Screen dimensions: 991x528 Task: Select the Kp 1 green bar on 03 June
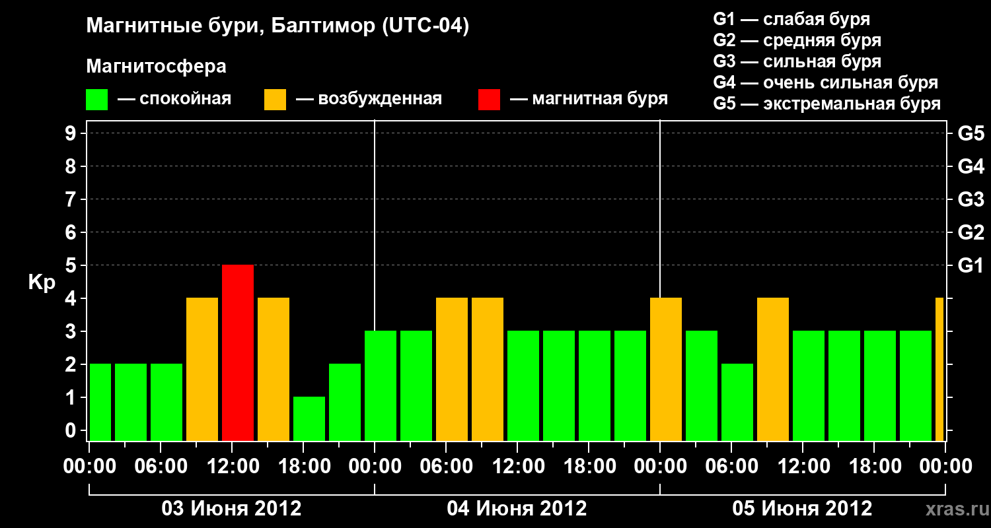309,418
